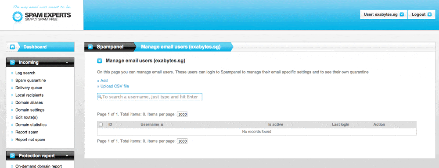
Task: Open Report spam in sidebar
Action: [x=27, y=132]
